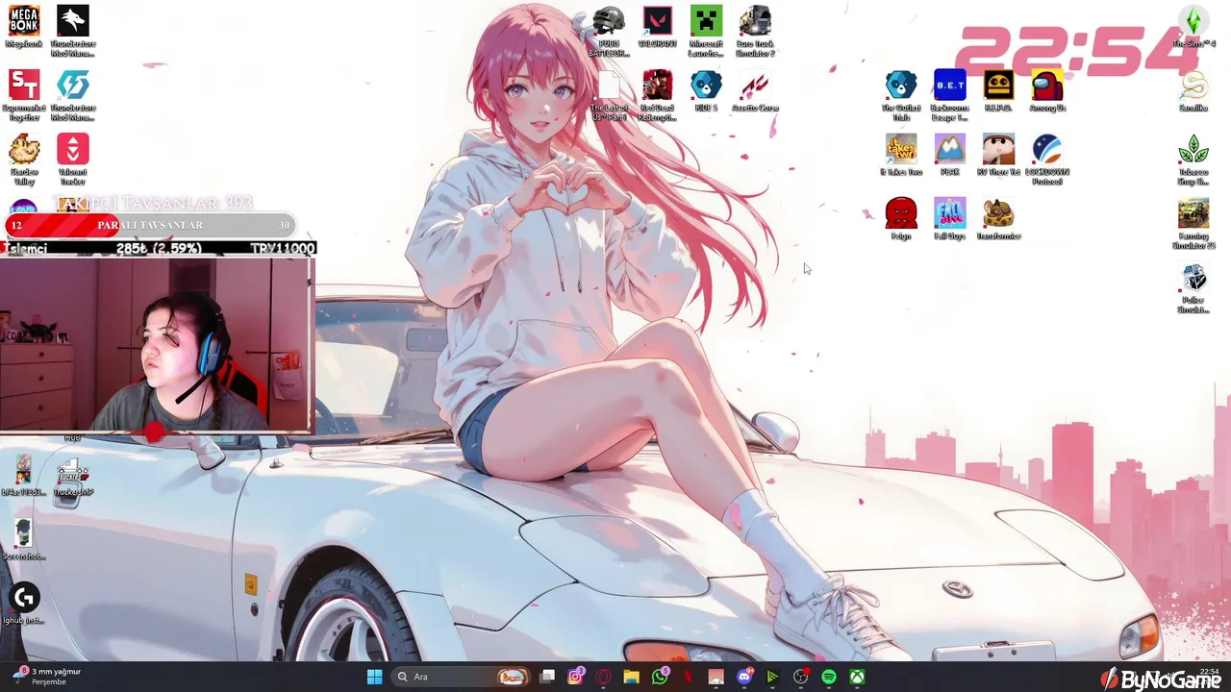Select the PUBG Battlegrounds helmet icon
The height and width of the screenshot is (692, 1231).
(x=609, y=31)
